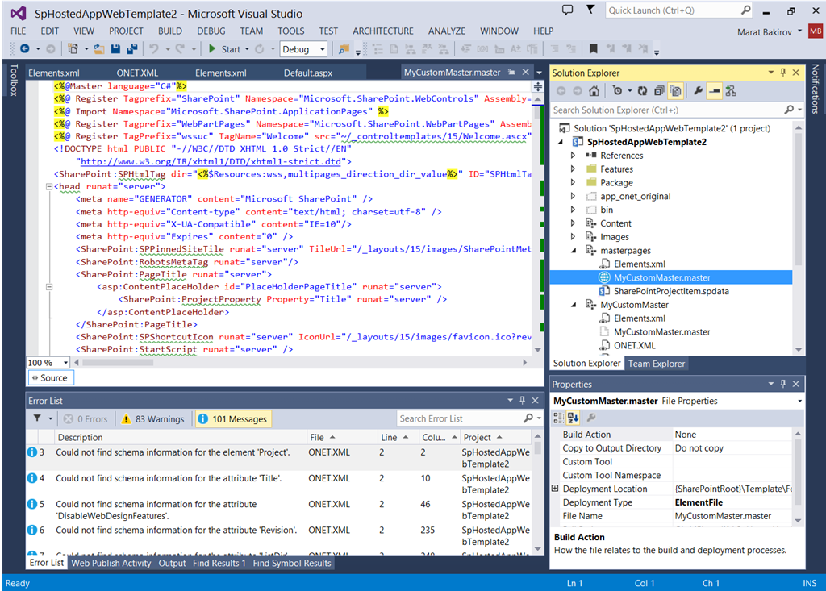Viewport: 826px width, 591px height.
Task: Click the Save All toolbar icon
Action: [x=131, y=49]
